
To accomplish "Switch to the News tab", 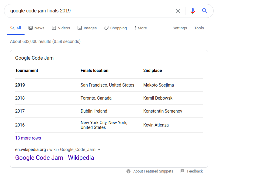I will click(x=36, y=28).
